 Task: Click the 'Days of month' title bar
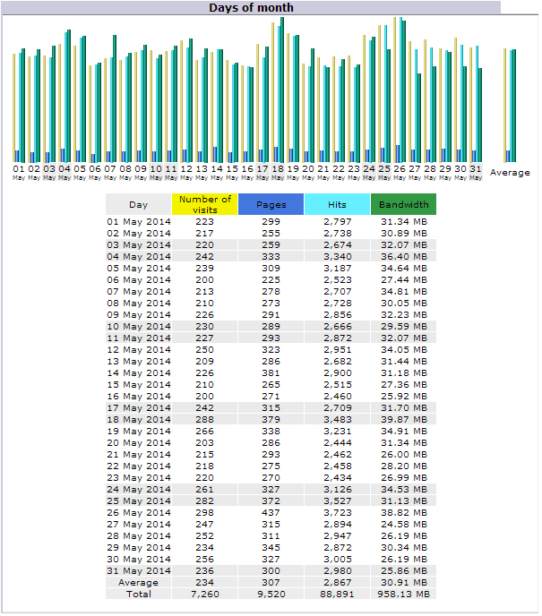tap(251, 7)
